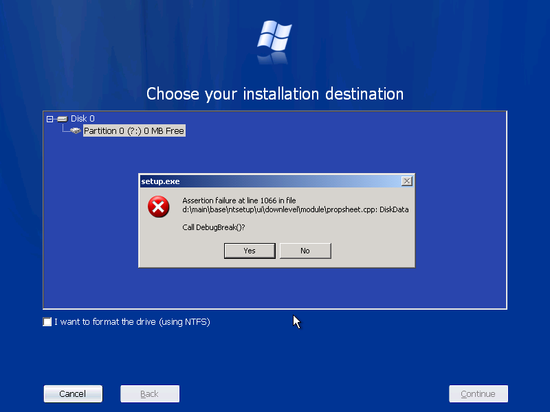
Task: Click the red error X icon
Action: (159, 207)
